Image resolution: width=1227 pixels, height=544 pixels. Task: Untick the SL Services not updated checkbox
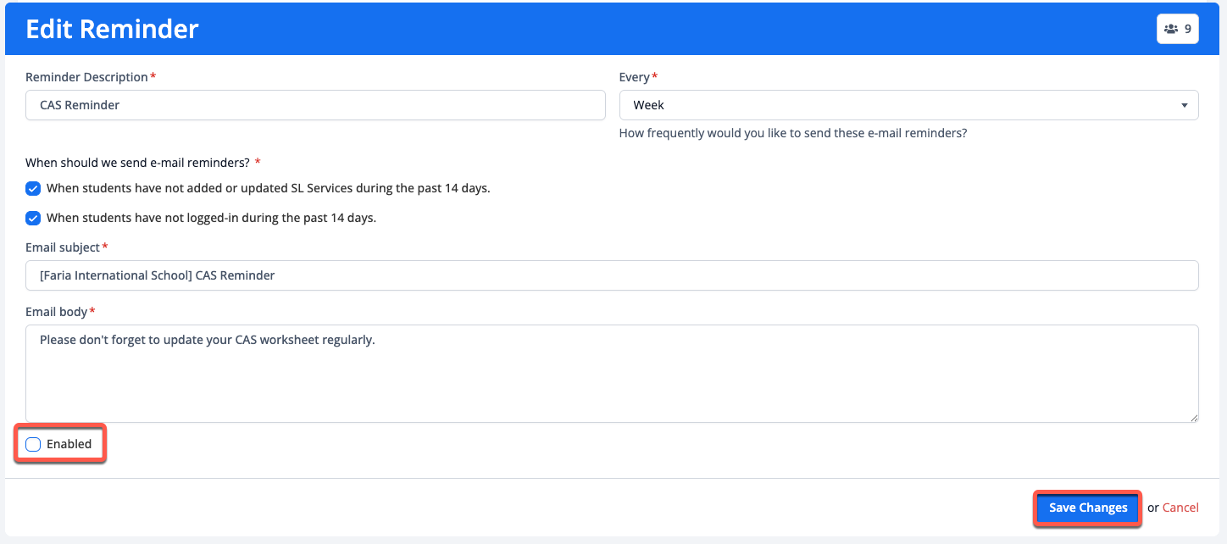click(33, 189)
